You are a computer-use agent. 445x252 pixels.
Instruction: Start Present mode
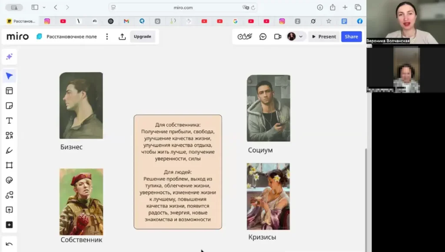pyautogui.click(x=324, y=37)
